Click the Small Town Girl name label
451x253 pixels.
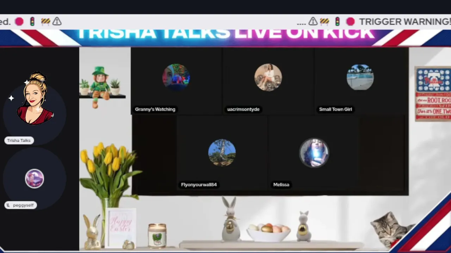[335, 109]
